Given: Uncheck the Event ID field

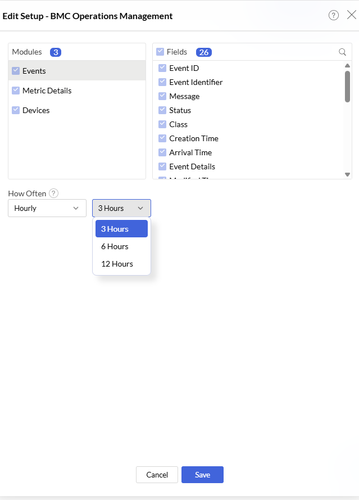Looking at the screenshot, I should tap(162, 68).
